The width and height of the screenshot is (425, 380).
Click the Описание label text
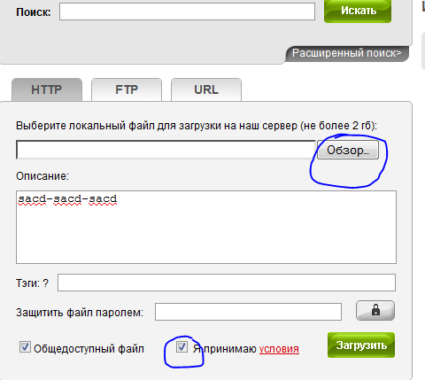pos(42,176)
